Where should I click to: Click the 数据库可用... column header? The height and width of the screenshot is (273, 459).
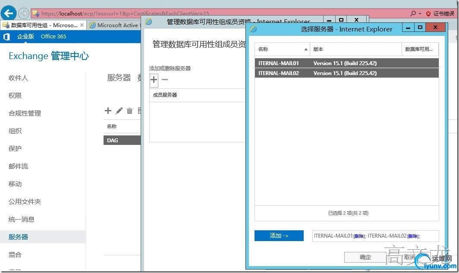[420, 49]
